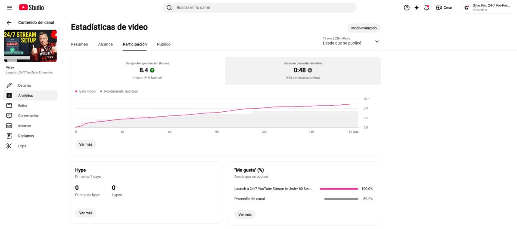This screenshot has width=517, height=229.
Task: Focus the Buscar en tu canal field
Action: tap(259, 8)
